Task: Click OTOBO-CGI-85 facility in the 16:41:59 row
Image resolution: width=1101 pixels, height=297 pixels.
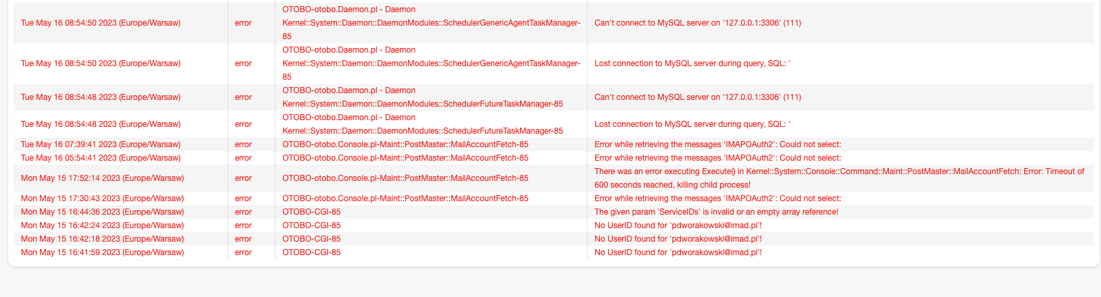Action: [311, 252]
